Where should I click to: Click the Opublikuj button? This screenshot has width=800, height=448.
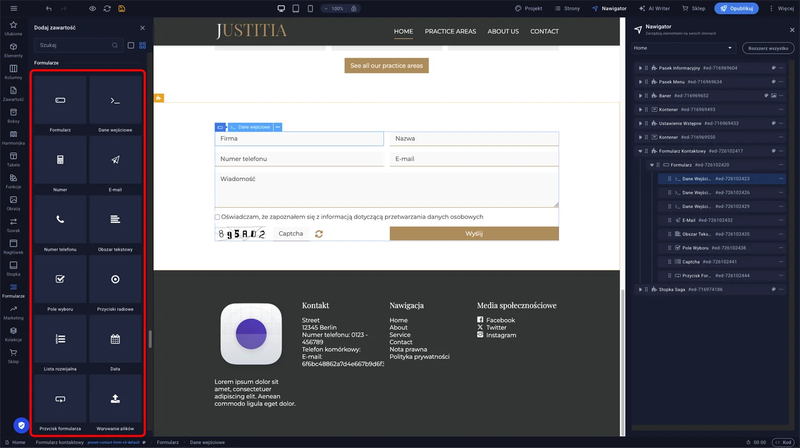tap(736, 9)
